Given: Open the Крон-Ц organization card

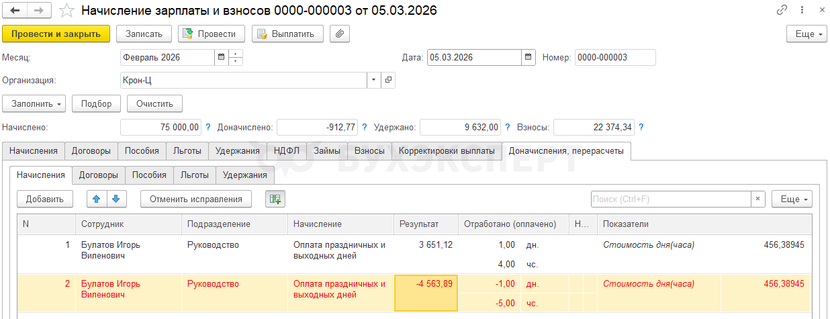Looking at the screenshot, I should pyautogui.click(x=388, y=81).
